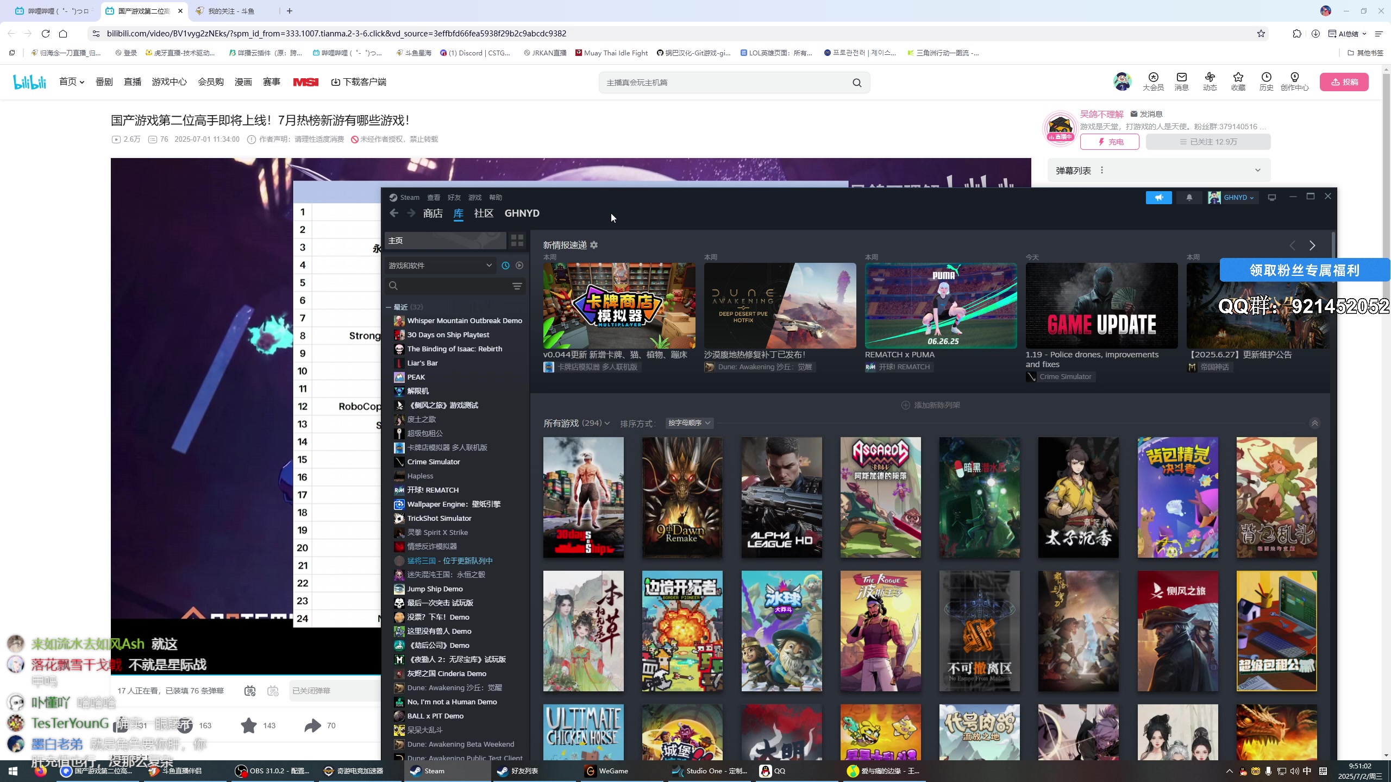Image resolution: width=1391 pixels, height=782 pixels.
Task: Click the browser address bar URL
Action: coord(336,34)
